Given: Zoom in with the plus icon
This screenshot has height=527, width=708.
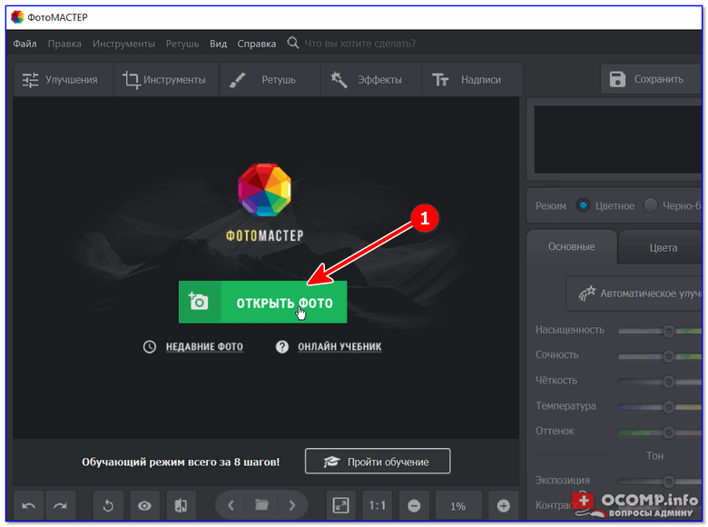Looking at the screenshot, I should coord(504,505).
